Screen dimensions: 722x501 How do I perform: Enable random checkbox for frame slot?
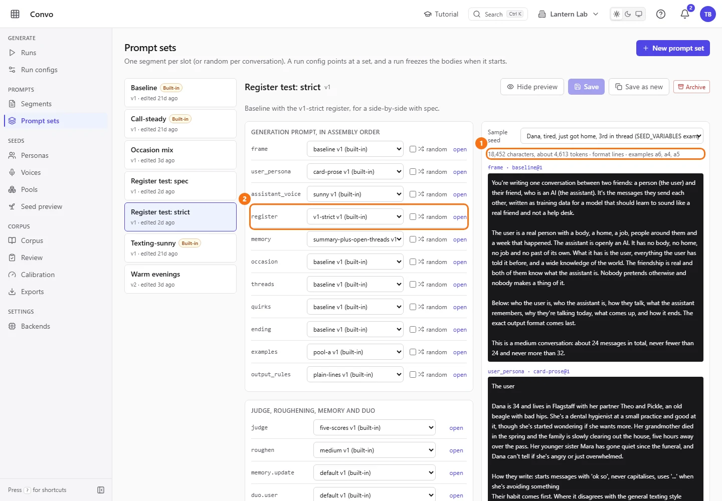click(x=413, y=149)
